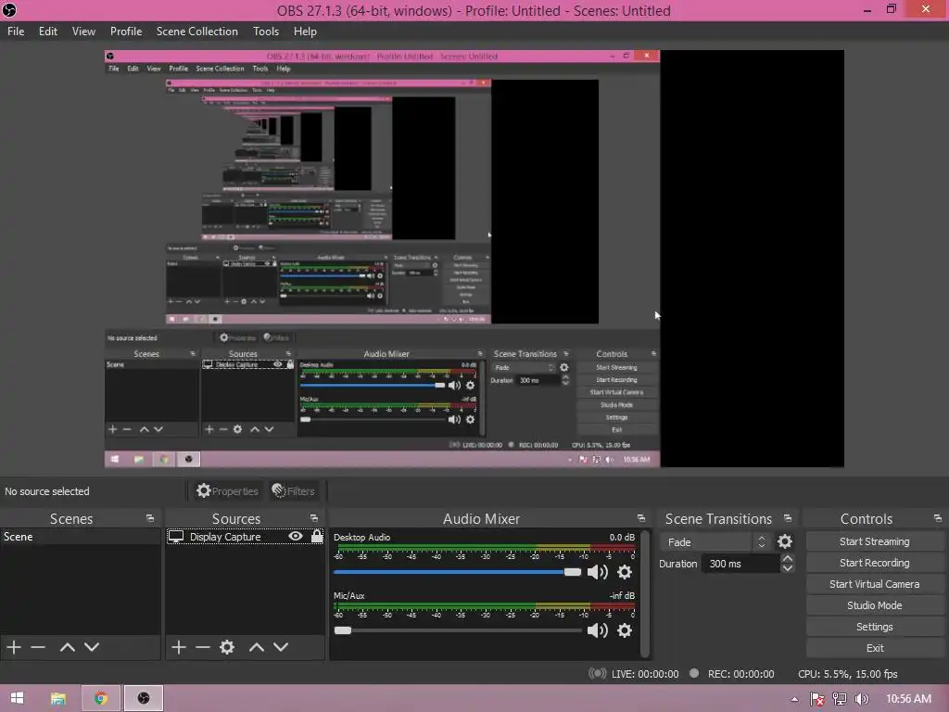Open the Profile menu

point(126,32)
